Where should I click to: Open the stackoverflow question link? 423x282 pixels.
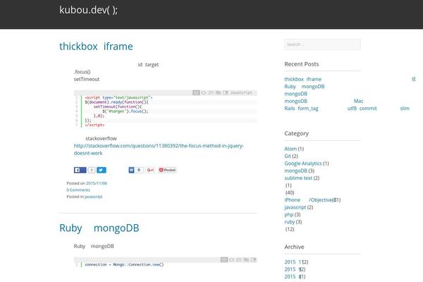tap(159, 149)
